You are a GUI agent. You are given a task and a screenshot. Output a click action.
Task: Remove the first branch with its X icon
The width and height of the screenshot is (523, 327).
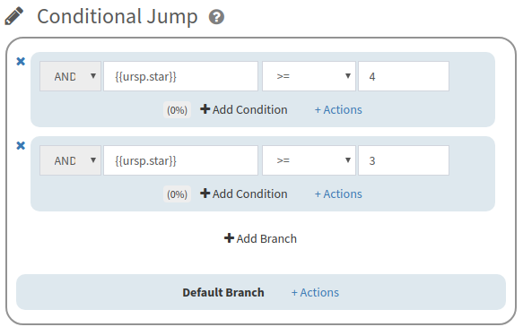21,61
